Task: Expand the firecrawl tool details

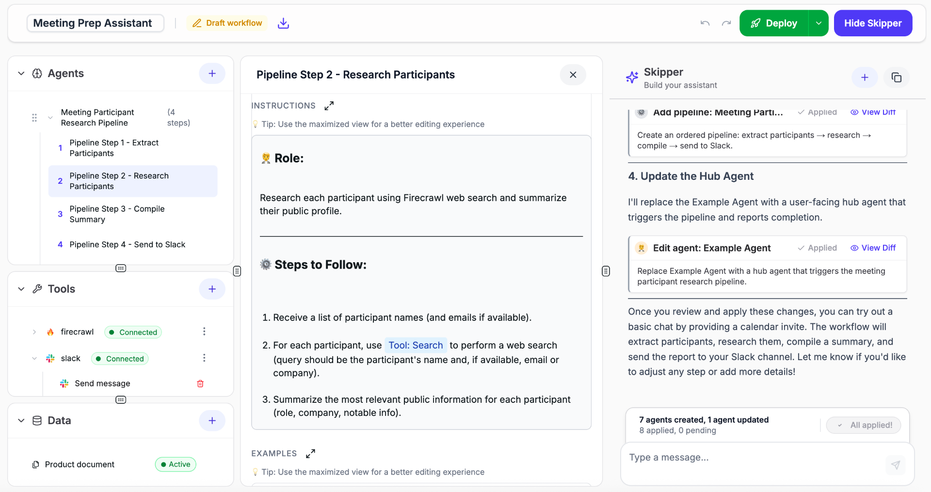Action: [x=34, y=332]
